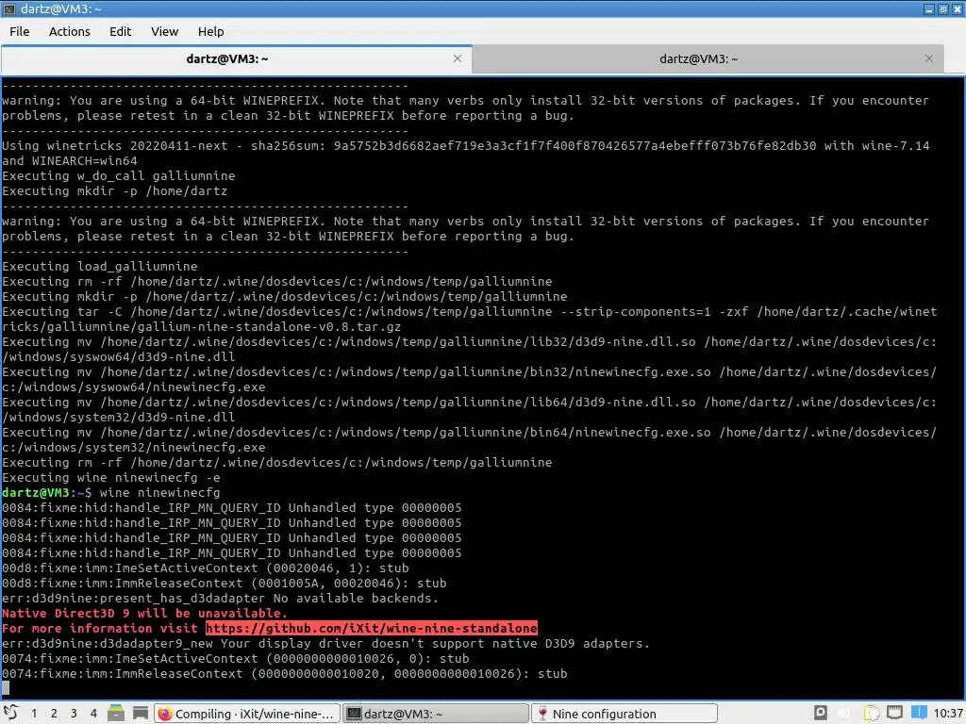Open the Edit menu
The width and height of the screenshot is (966, 724).
point(120,31)
